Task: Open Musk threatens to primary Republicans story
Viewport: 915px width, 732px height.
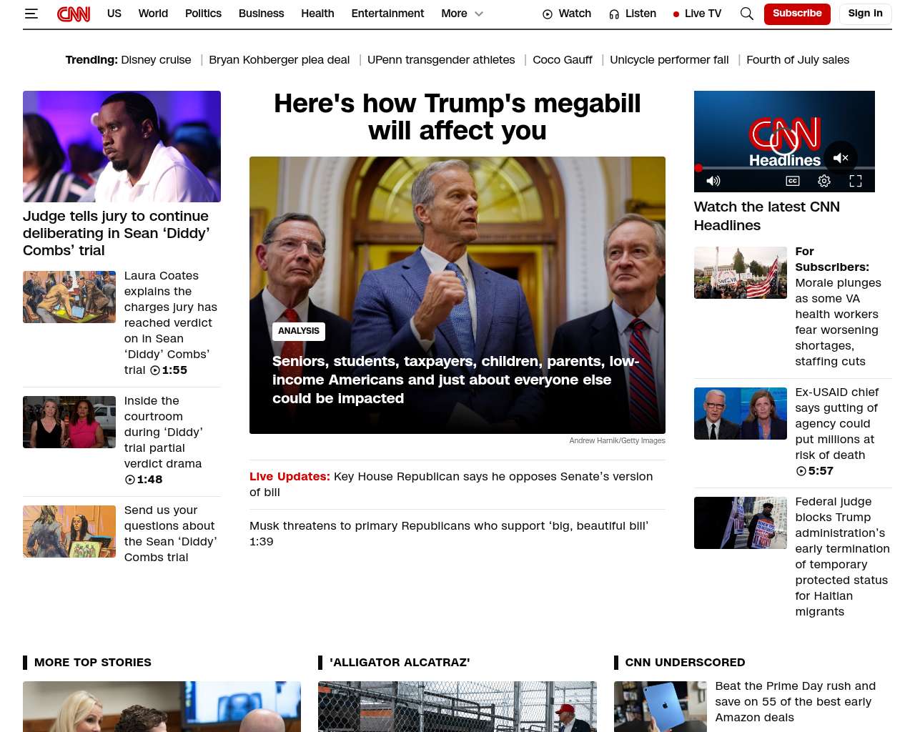Action: pos(449,533)
